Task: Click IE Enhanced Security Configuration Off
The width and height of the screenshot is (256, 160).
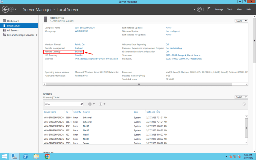Action: coord(167,52)
